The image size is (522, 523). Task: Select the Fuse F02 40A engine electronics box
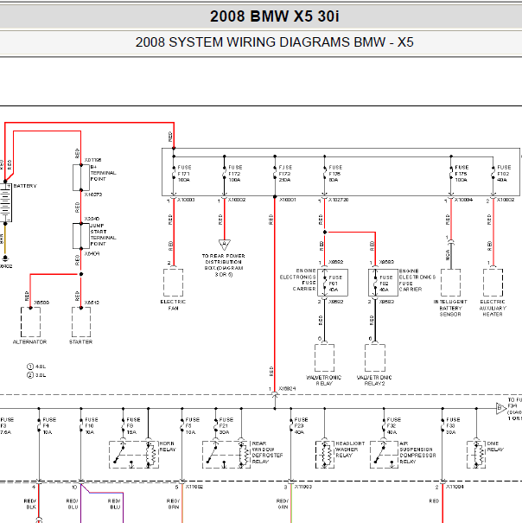pyautogui.click(x=383, y=283)
